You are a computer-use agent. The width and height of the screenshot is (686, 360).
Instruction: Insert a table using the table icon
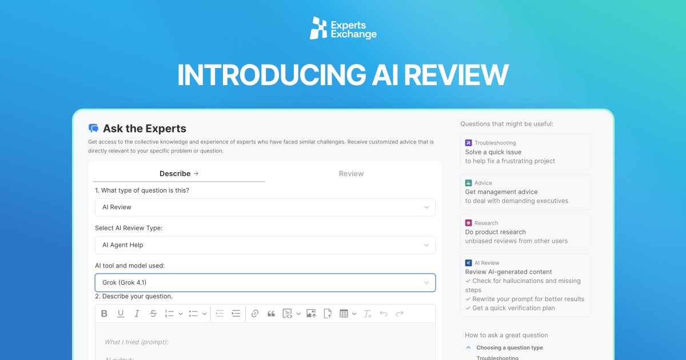point(344,313)
